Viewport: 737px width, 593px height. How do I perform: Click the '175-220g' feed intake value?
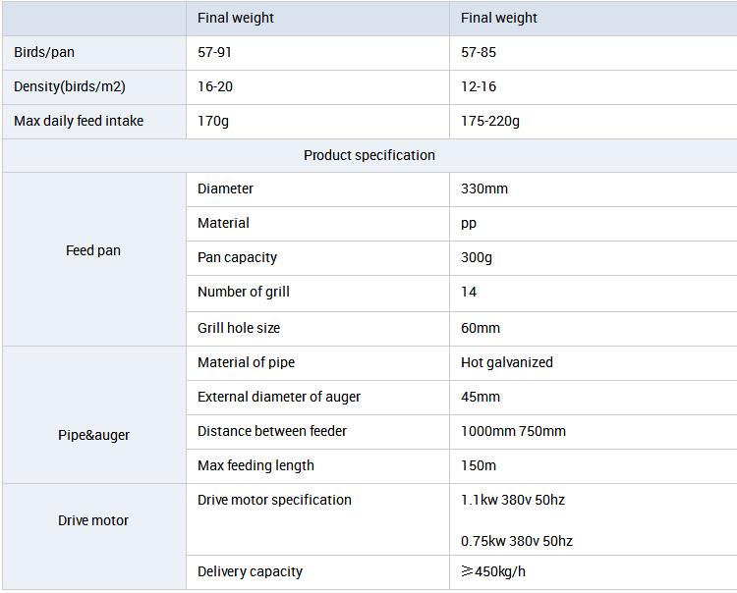pos(490,121)
